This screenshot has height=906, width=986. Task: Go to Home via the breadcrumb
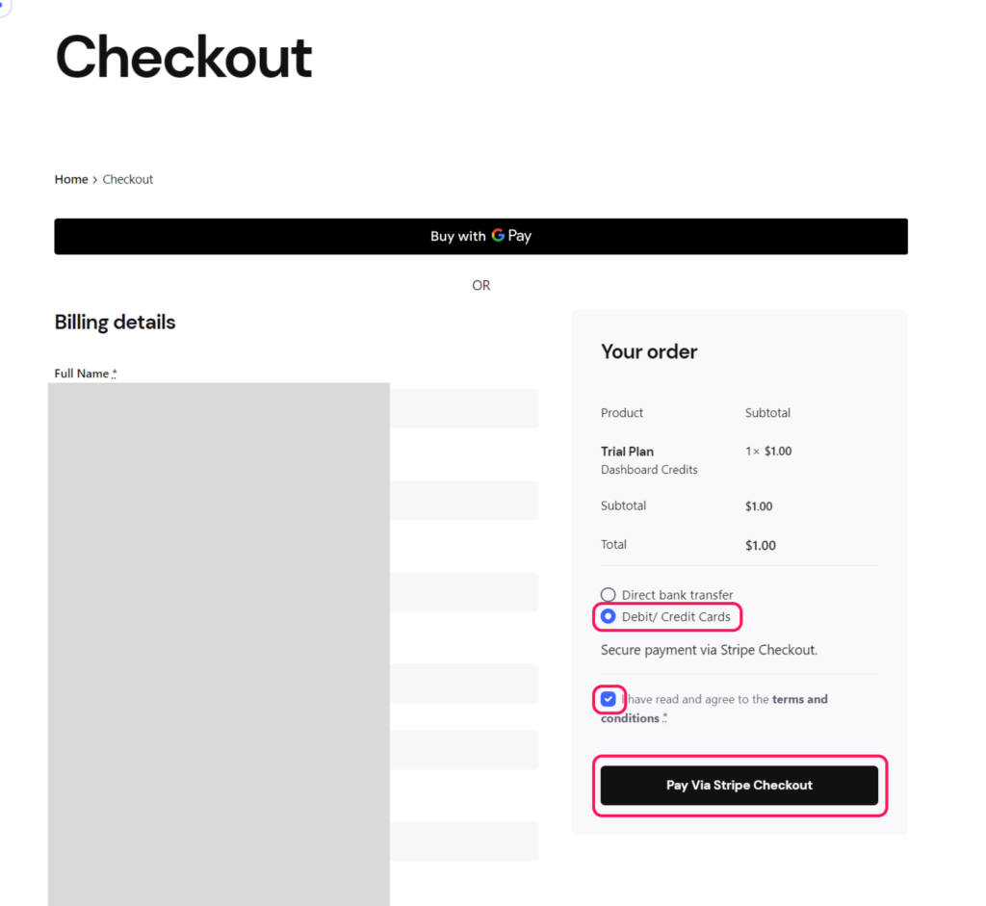point(71,179)
